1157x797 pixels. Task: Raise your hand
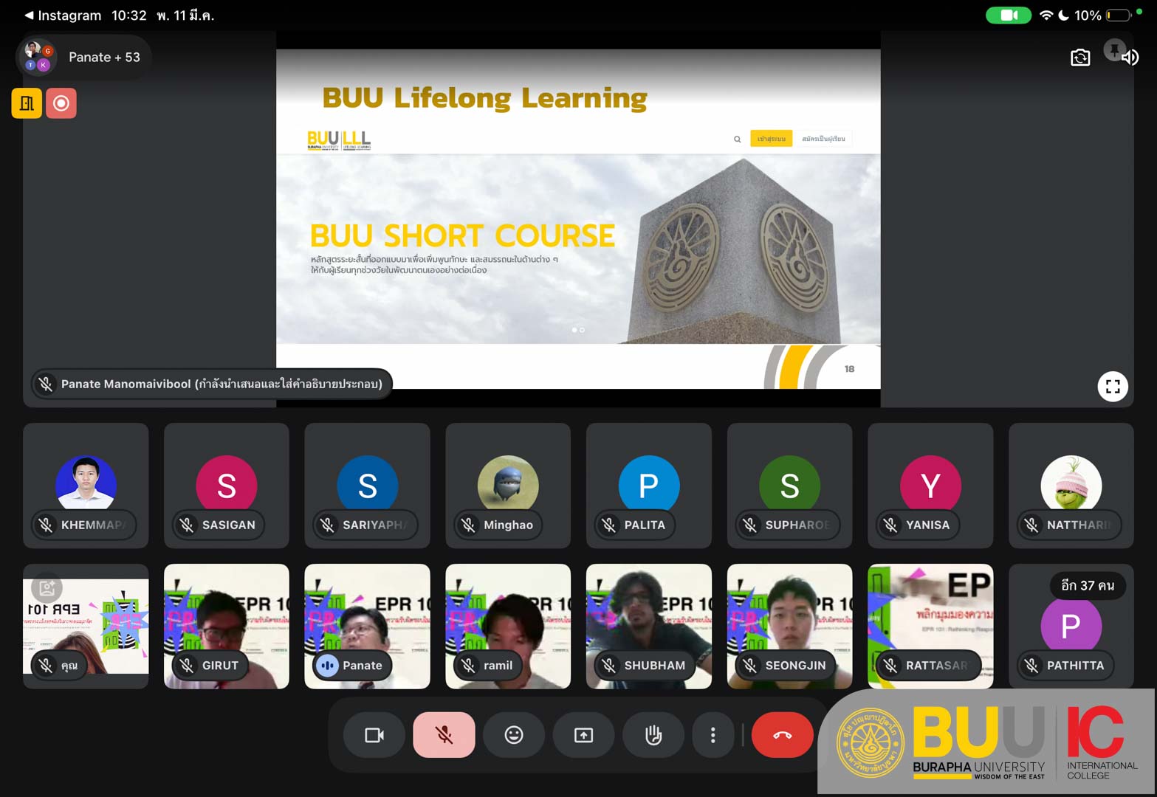(653, 735)
